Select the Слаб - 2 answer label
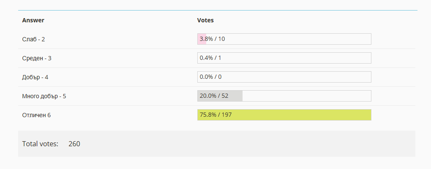The image size is (431, 169). pos(33,39)
